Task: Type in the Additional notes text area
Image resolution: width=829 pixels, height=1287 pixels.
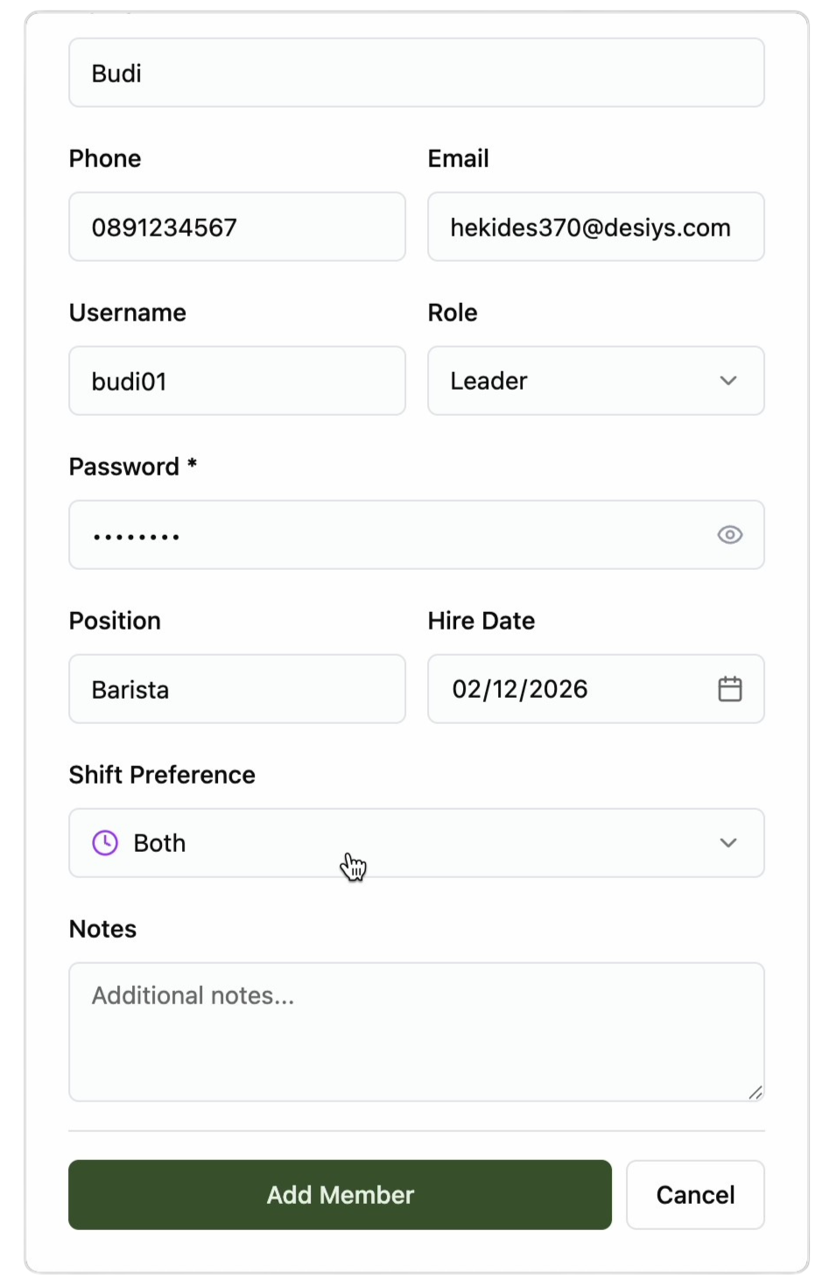Action: (x=416, y=1031)
